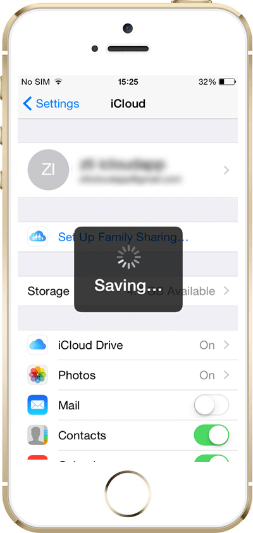Go back to Settings
This screenshot has width=253, height=533.
point(51,103)
